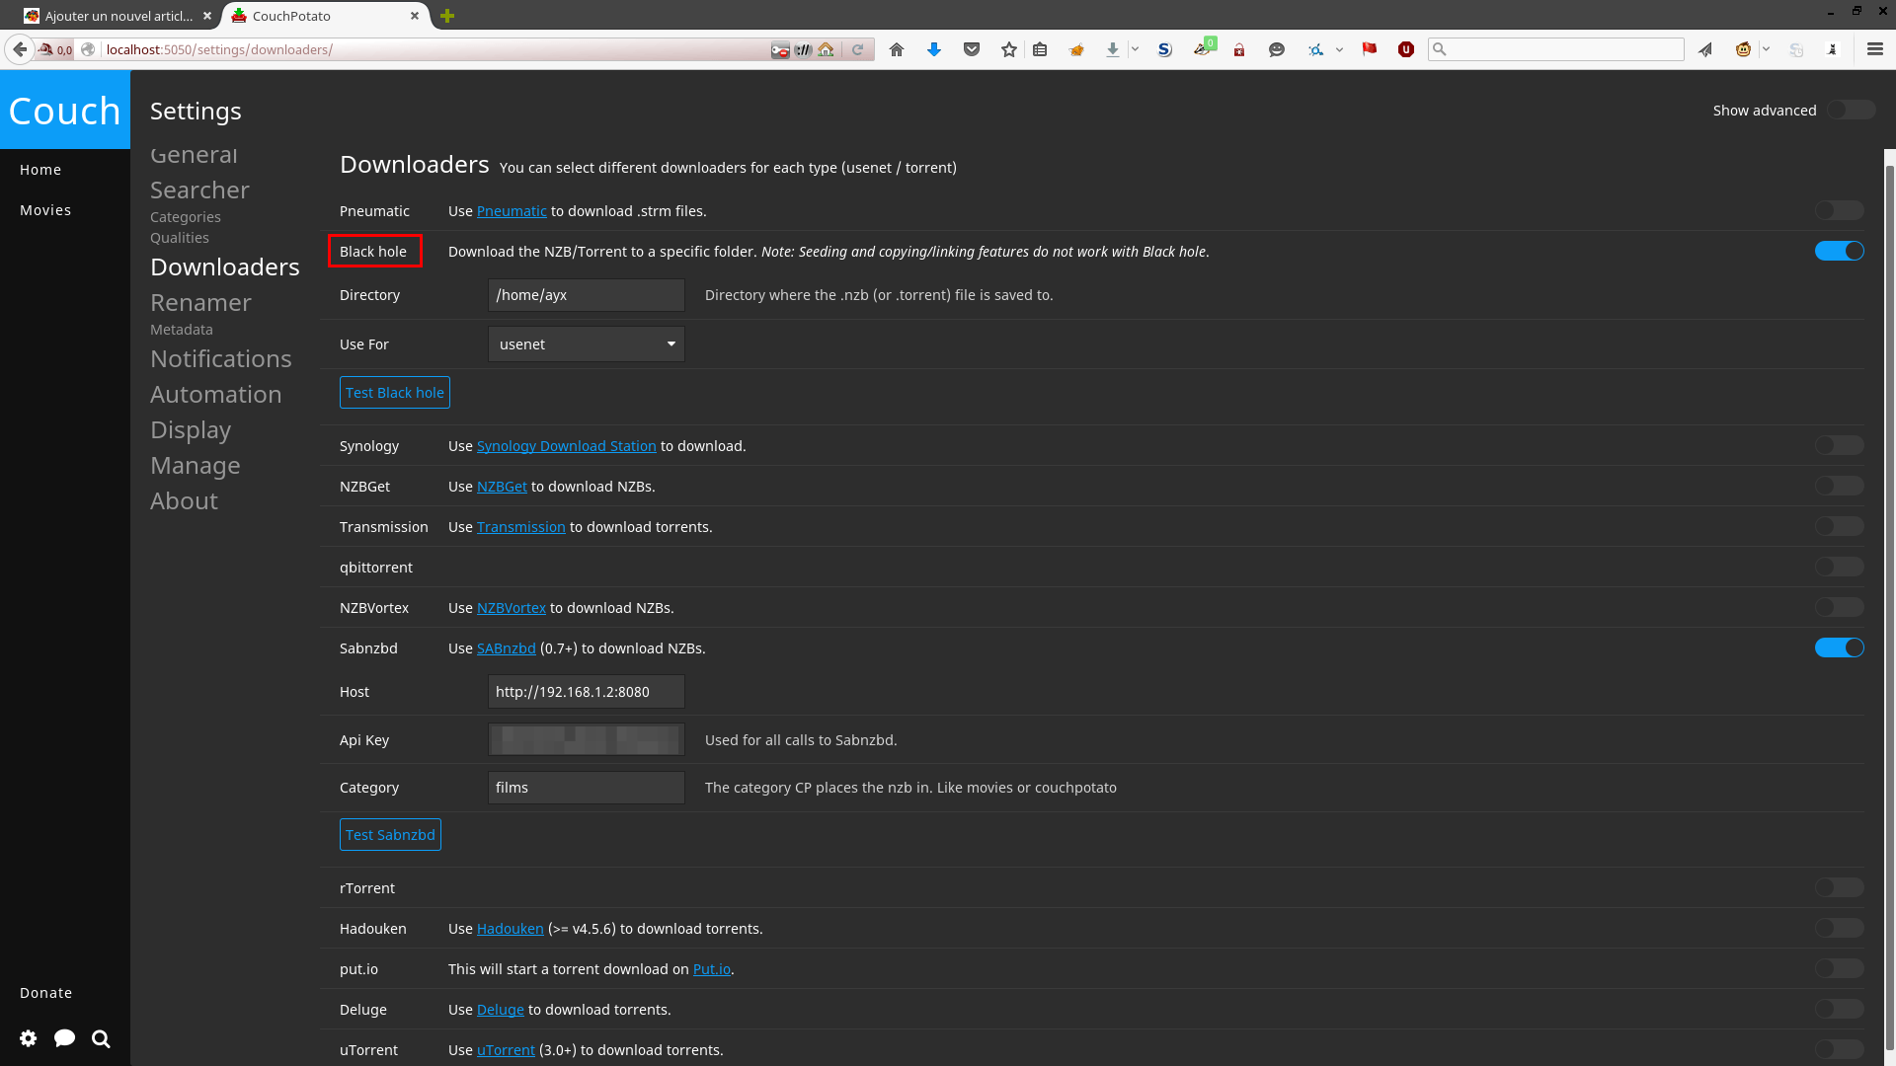The width and height of the screenshot is (1896, 1066).
Task: Open CouchPotato settings gear icon
Action: [29, 1038]
